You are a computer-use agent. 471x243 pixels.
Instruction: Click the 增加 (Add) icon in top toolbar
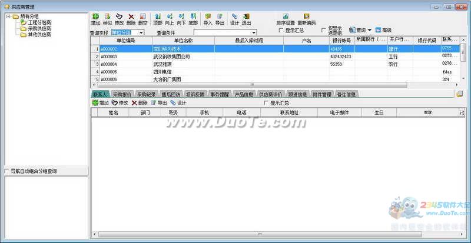pyautogui.click(x=95, y=18)
